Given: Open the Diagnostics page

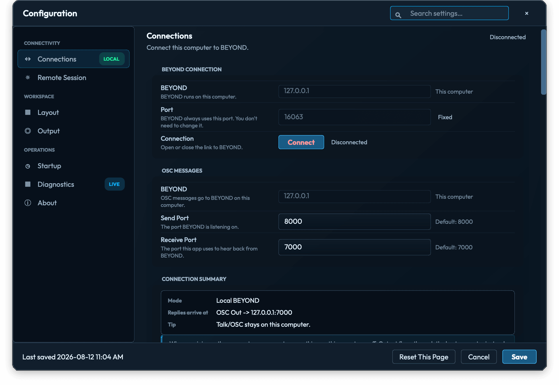Looking at the screenshot, I should [x=73, y=184].
